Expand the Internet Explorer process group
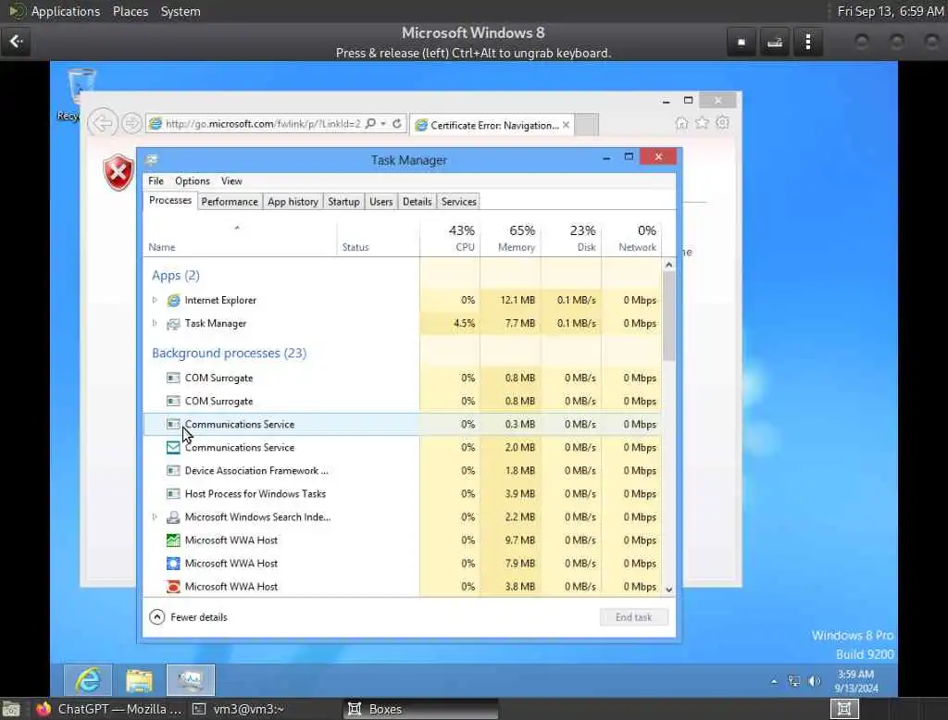Screen dimensions: 948x720 tap(155, 301)
